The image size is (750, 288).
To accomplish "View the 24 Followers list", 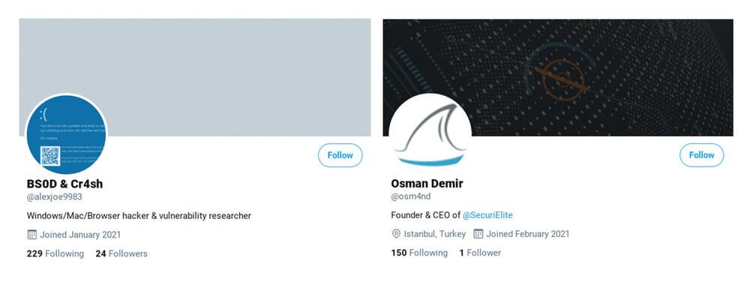I will (121, 253).
